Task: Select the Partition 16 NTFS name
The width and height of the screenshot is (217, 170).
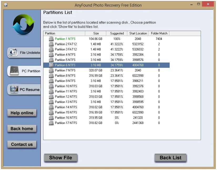Action: (66, 118)
